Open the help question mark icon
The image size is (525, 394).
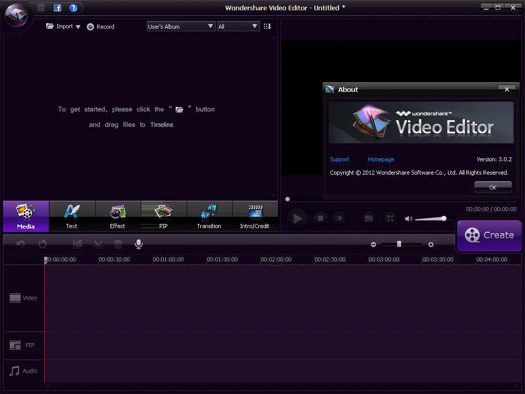pyautogui.click(x=73, y=8)
